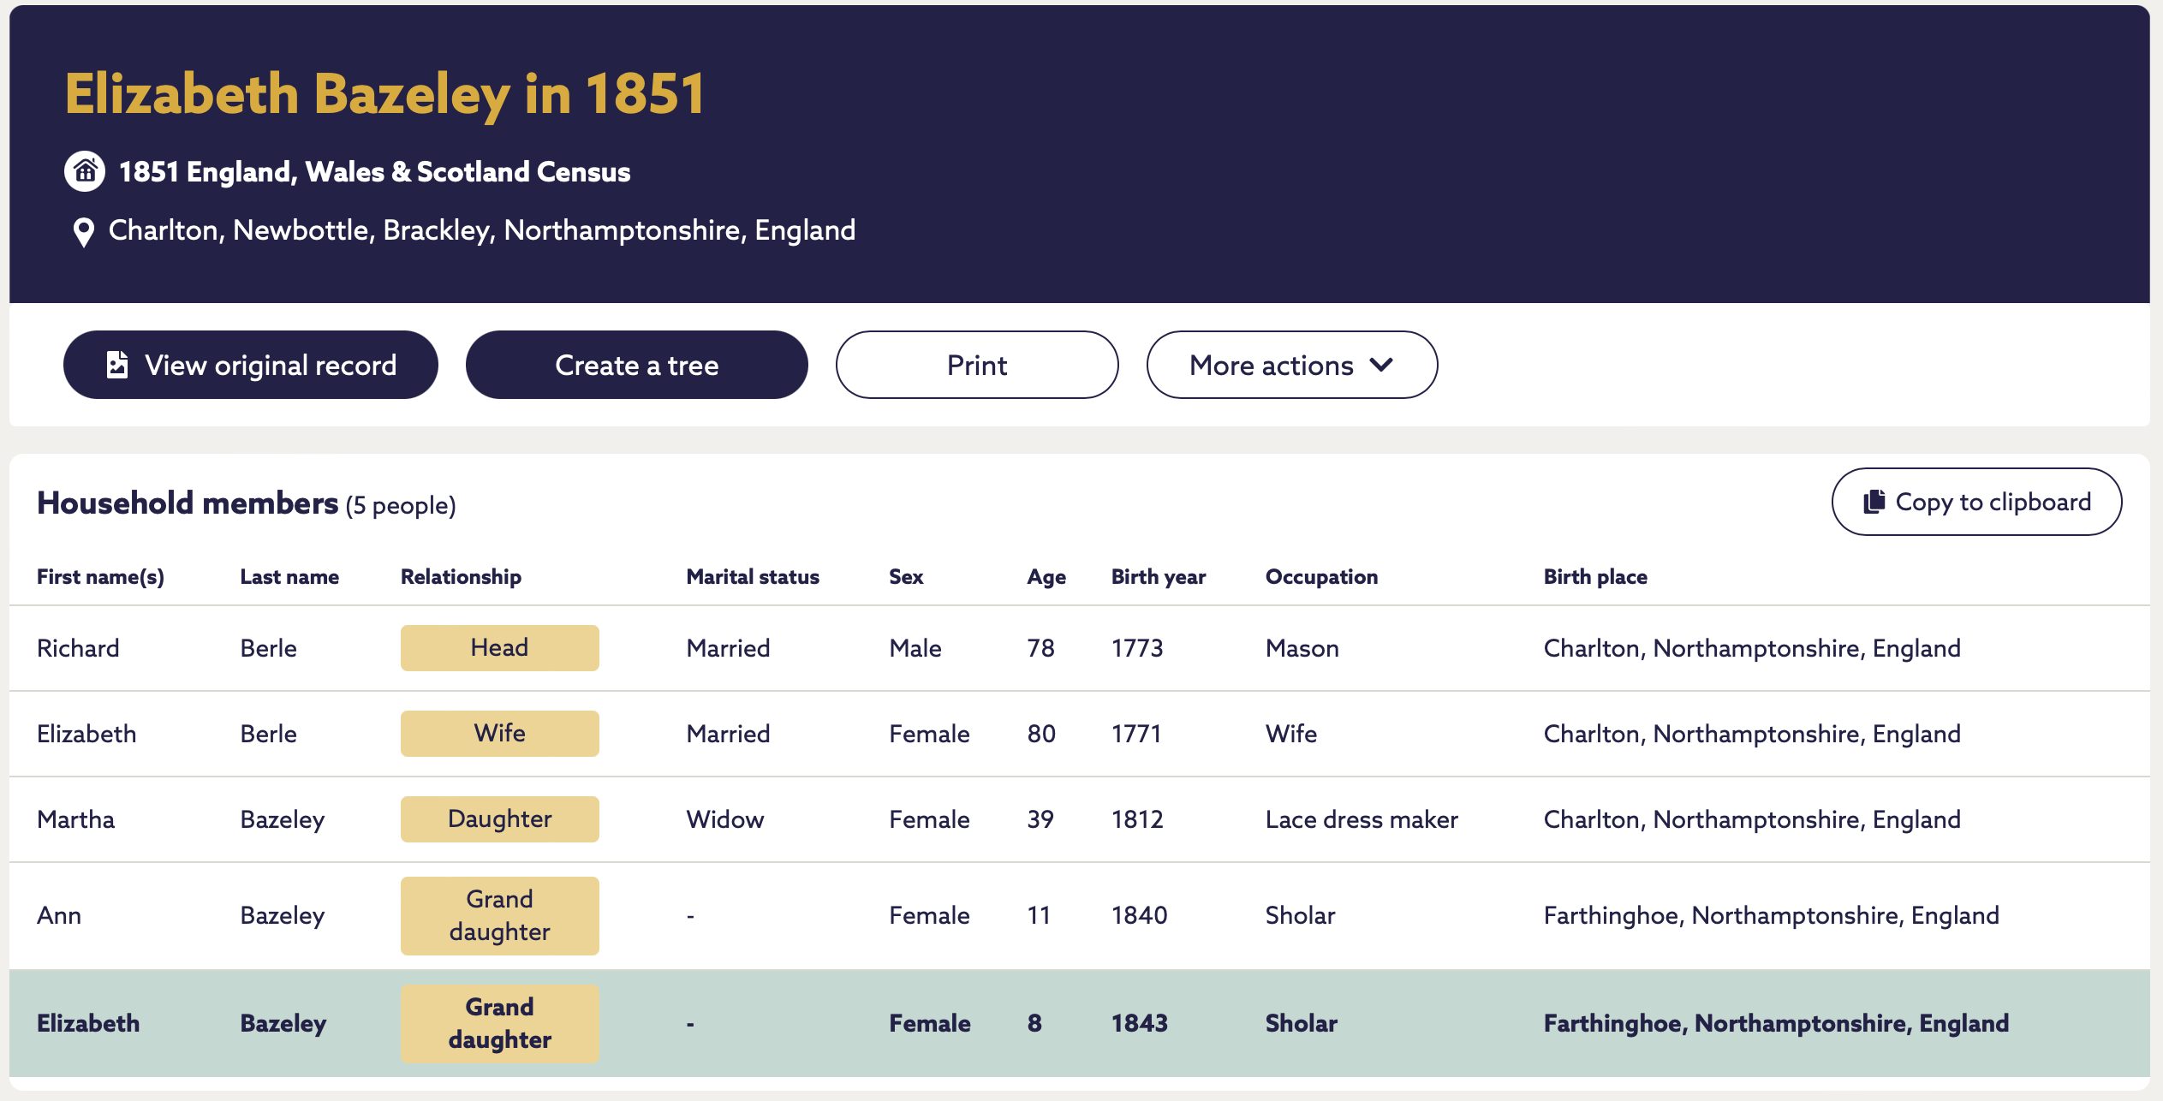The width and height of the screenshot is (2163, 1101).
Task: Click Martha's last name Bazeley
Action: [x=283, y=819]
